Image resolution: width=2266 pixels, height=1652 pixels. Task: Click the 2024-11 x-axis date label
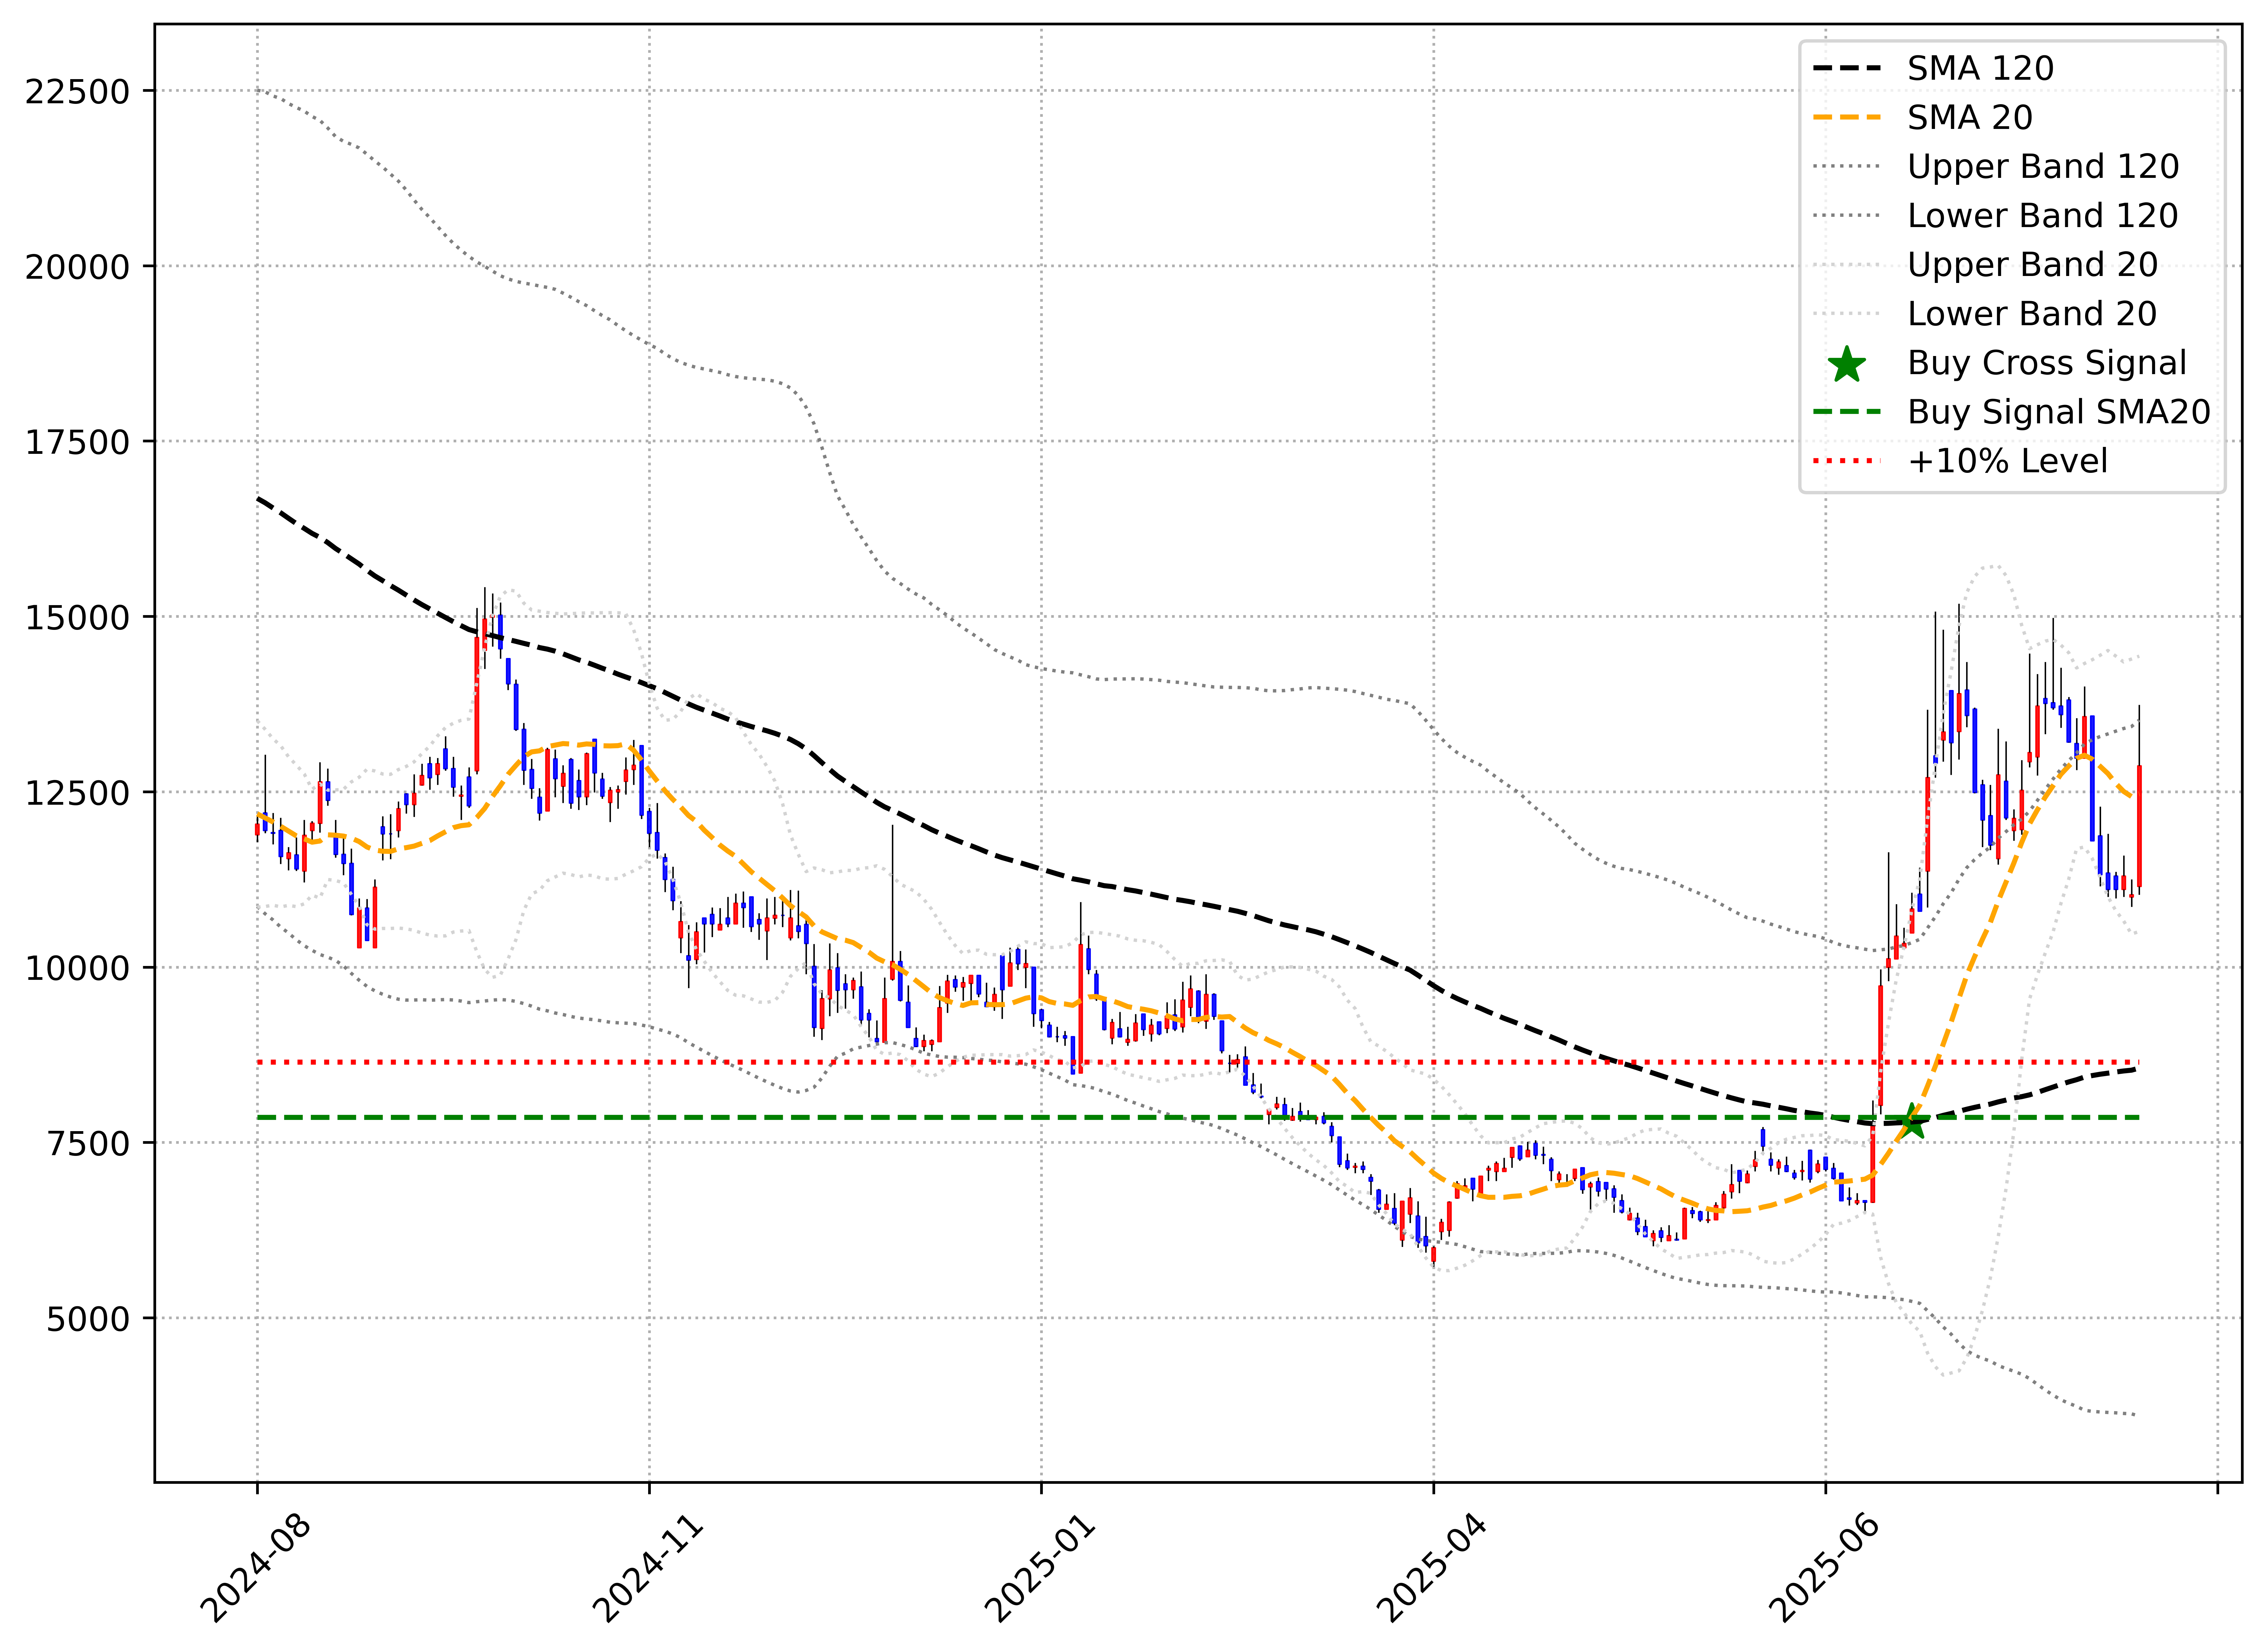648,1569
